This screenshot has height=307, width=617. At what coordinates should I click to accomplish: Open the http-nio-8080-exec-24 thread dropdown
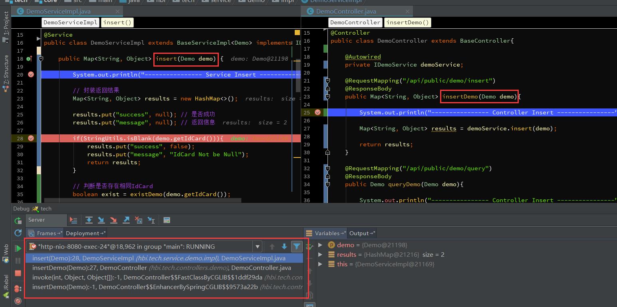(x=257, y=246)
